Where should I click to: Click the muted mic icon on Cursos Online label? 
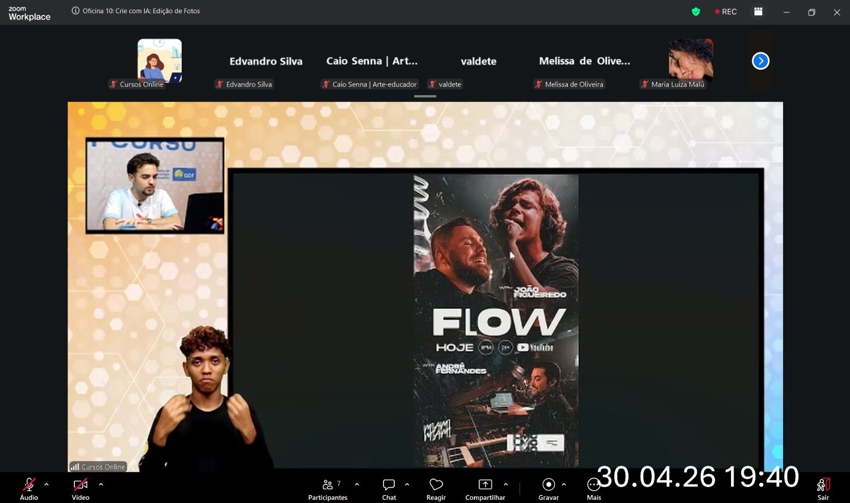pyautogui.click(x=113, y=84)
